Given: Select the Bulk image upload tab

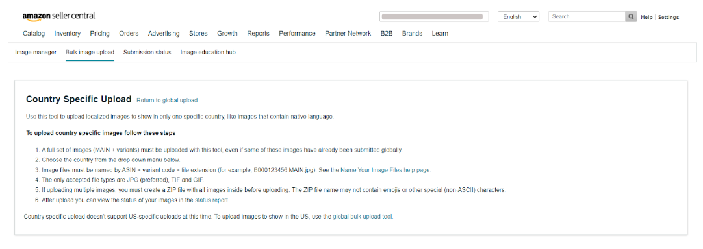Looking at the screenshot, I should click(x=90, y=53).
